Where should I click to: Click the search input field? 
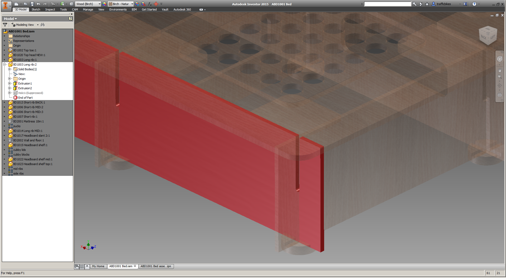point(387,4)
